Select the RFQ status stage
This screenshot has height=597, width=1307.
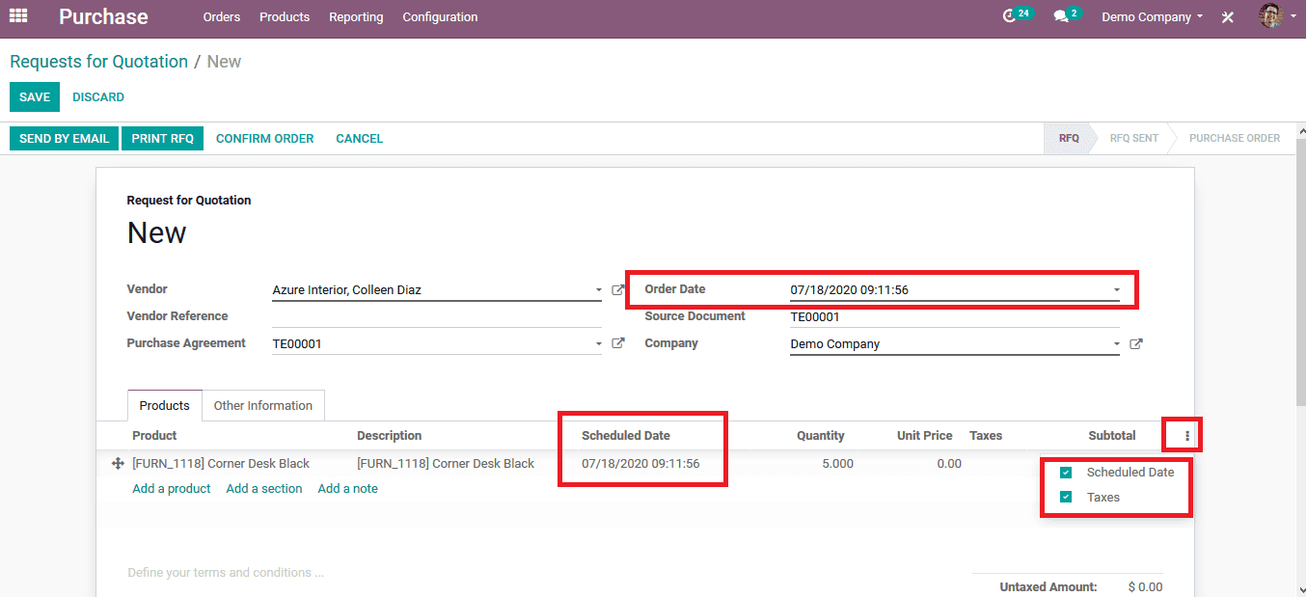coord(1069,139)
